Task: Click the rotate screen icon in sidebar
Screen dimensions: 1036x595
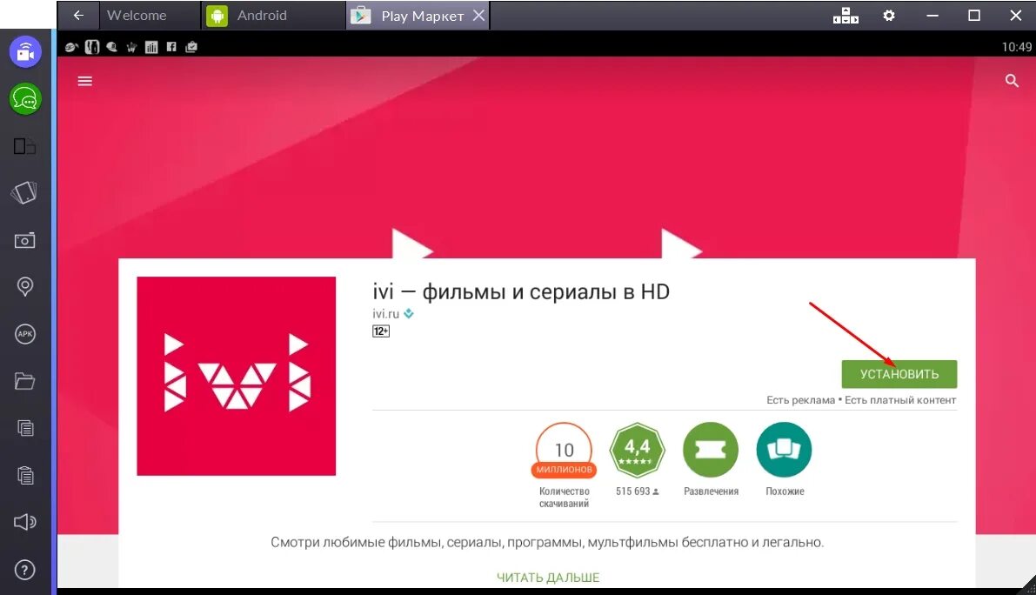Action: (x=24, y=193)
